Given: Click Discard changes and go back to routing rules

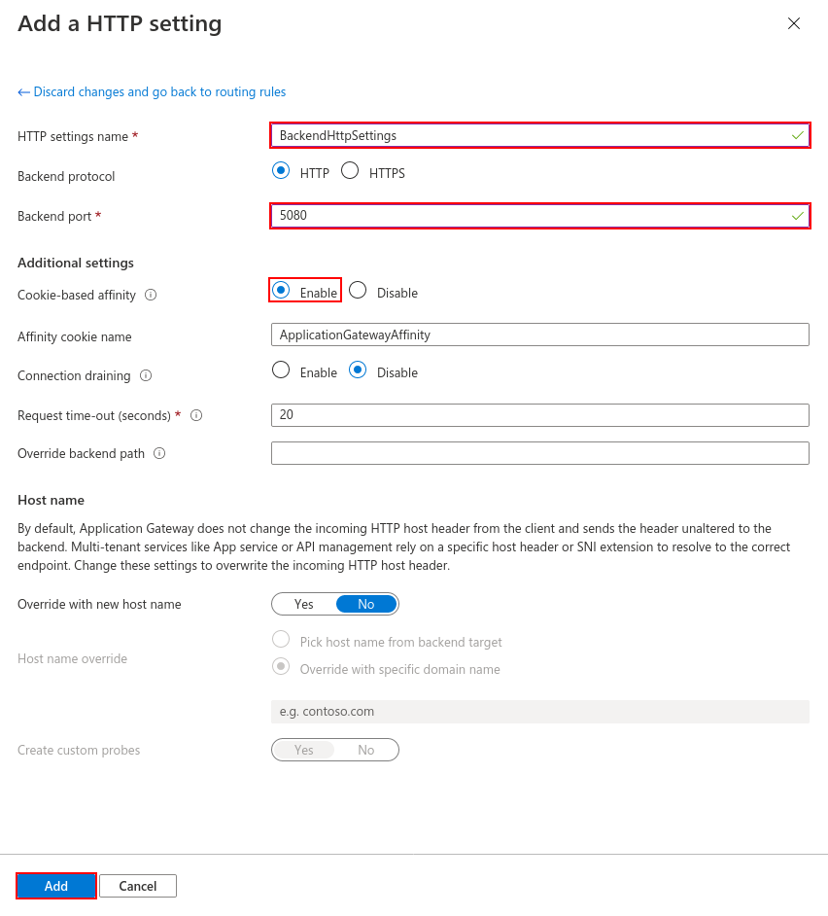Looking at the screenshot, I should (x=152, y=91).
